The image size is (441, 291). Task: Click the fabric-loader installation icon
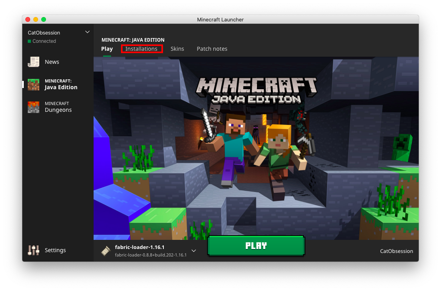tap(105, 251)
